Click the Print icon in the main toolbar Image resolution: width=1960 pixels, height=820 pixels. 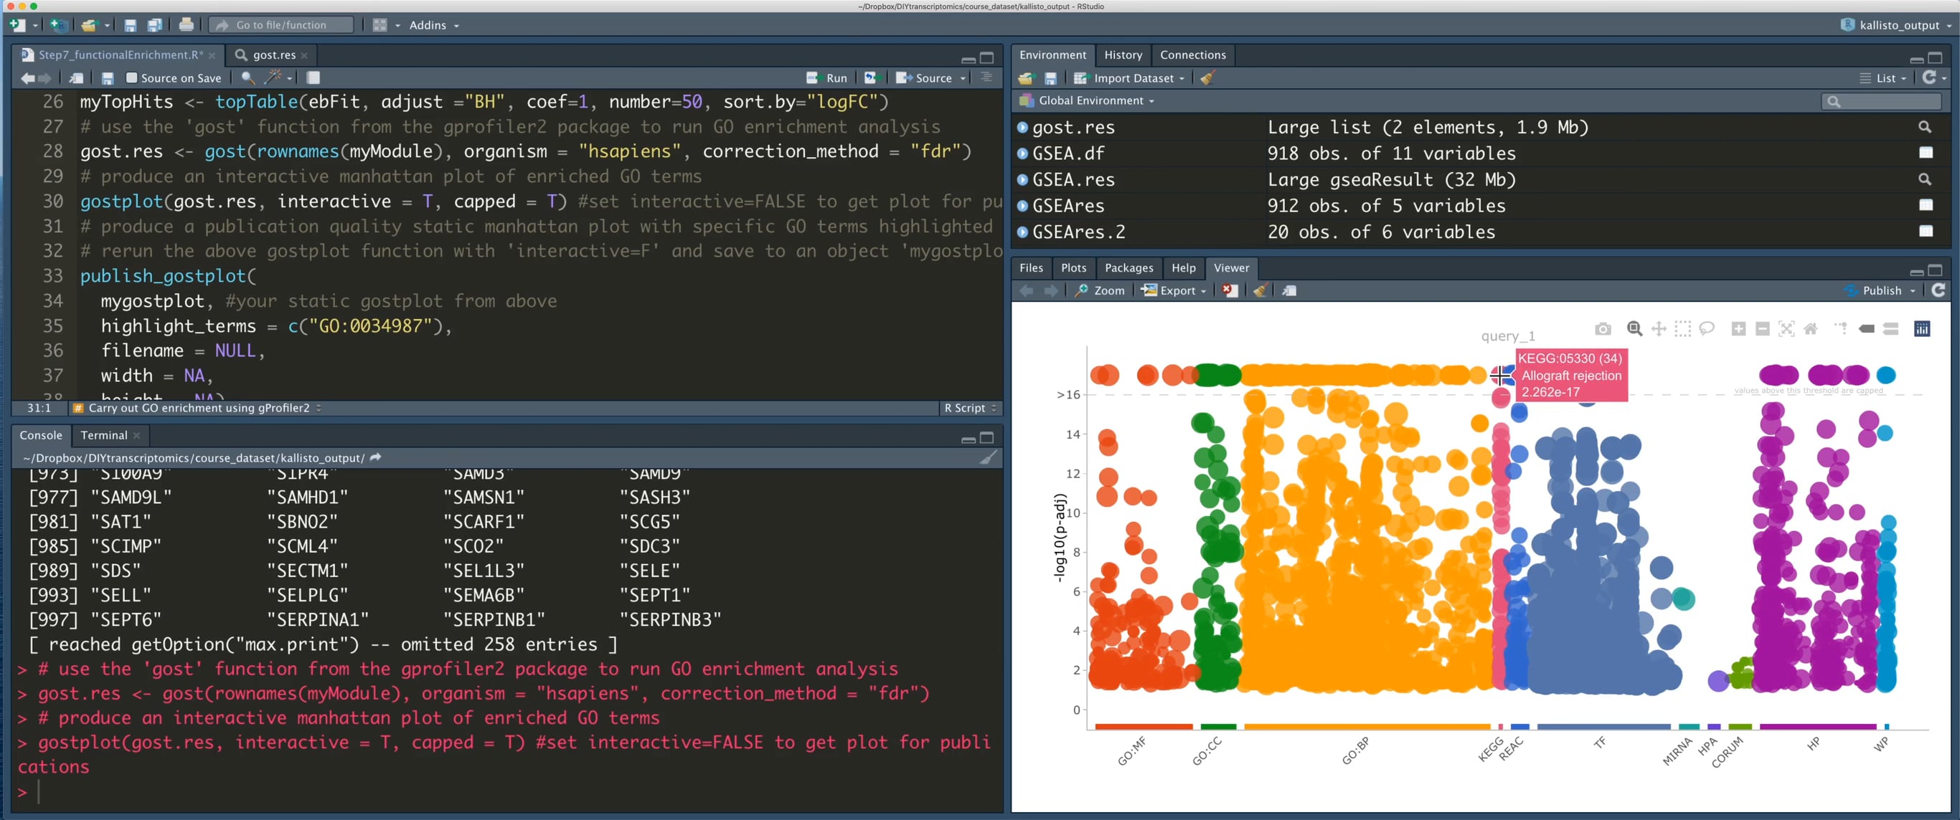tap(187, 25)
